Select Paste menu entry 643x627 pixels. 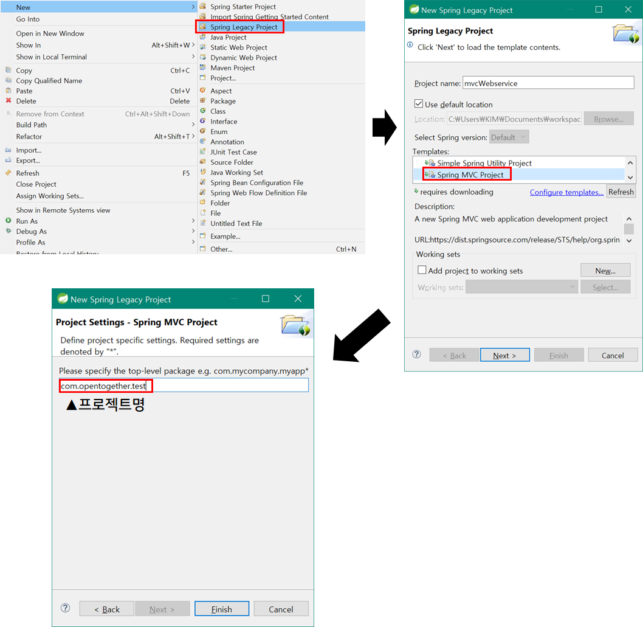tap(98, 91)
